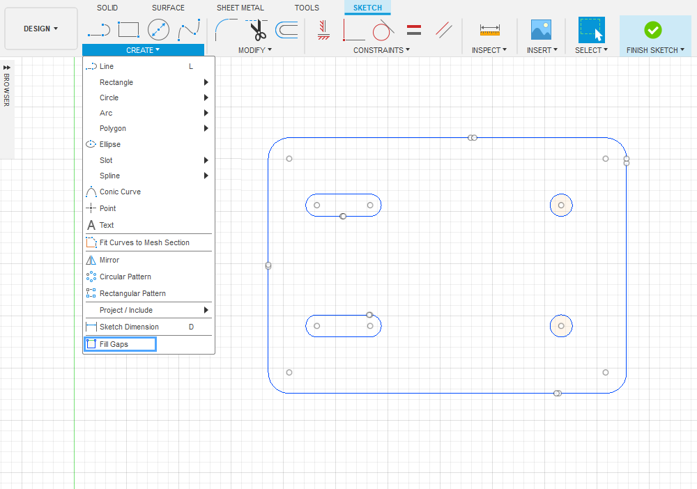Open the DESIGN workspace dropdown

41,29
